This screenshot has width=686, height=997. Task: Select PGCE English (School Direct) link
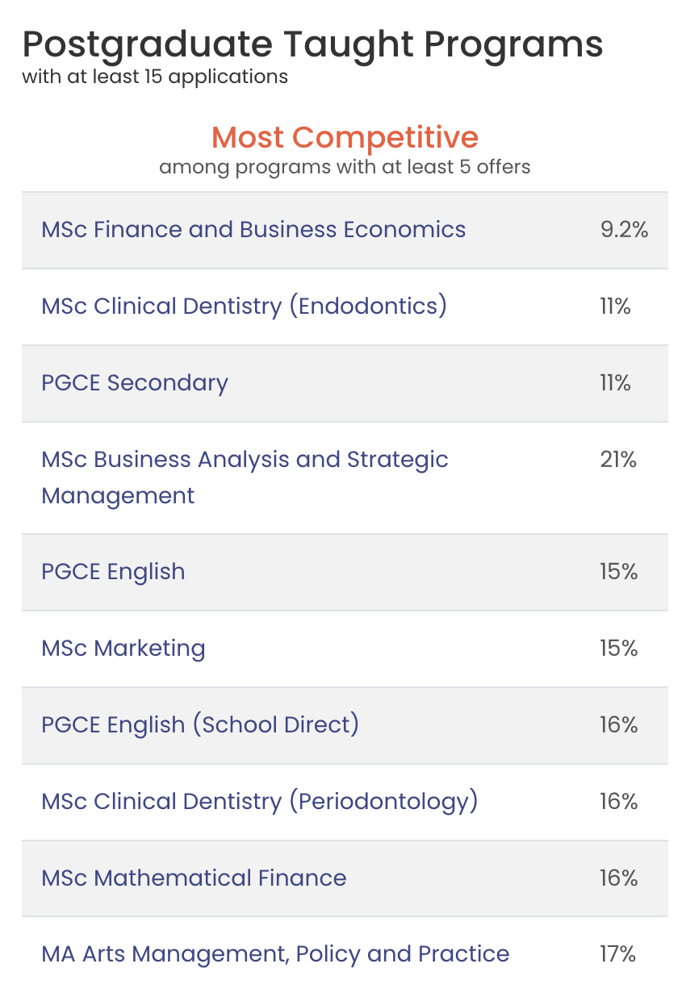tap(200, 725)
